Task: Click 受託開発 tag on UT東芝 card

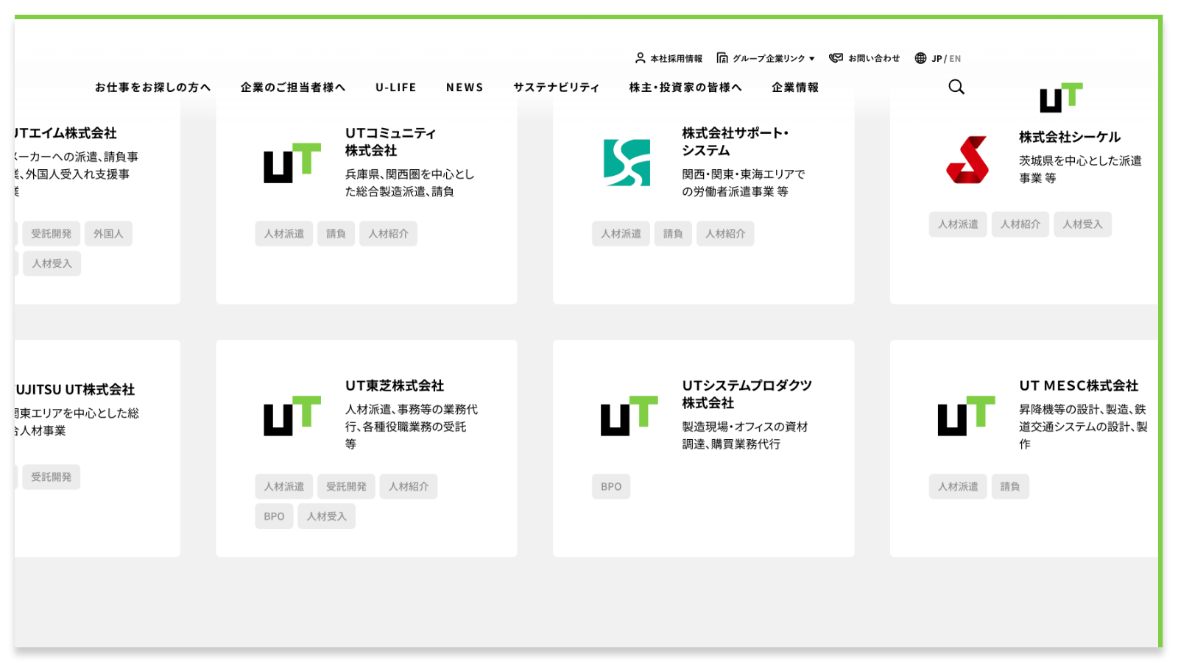Action: coord(346,486)
